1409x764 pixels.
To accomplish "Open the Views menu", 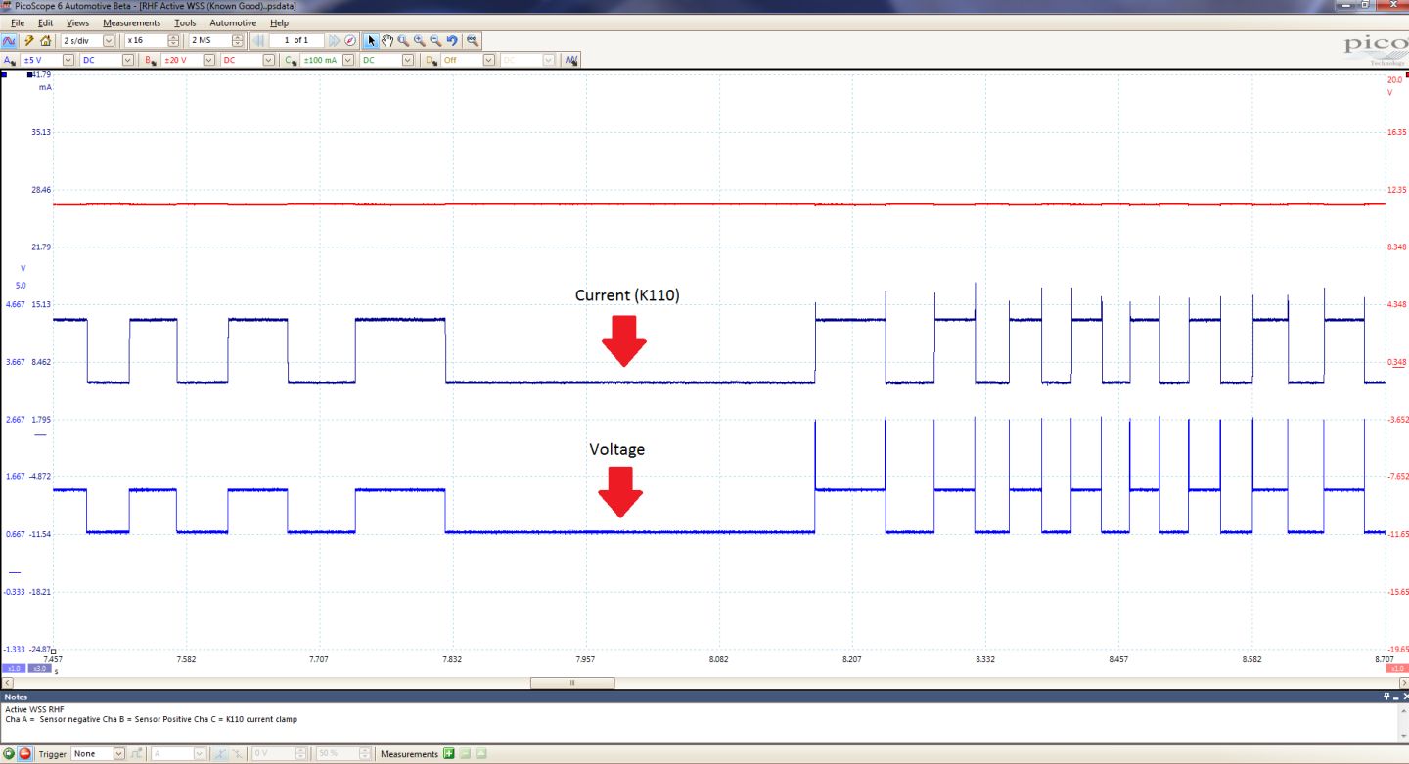I will [x=77, y=22].
